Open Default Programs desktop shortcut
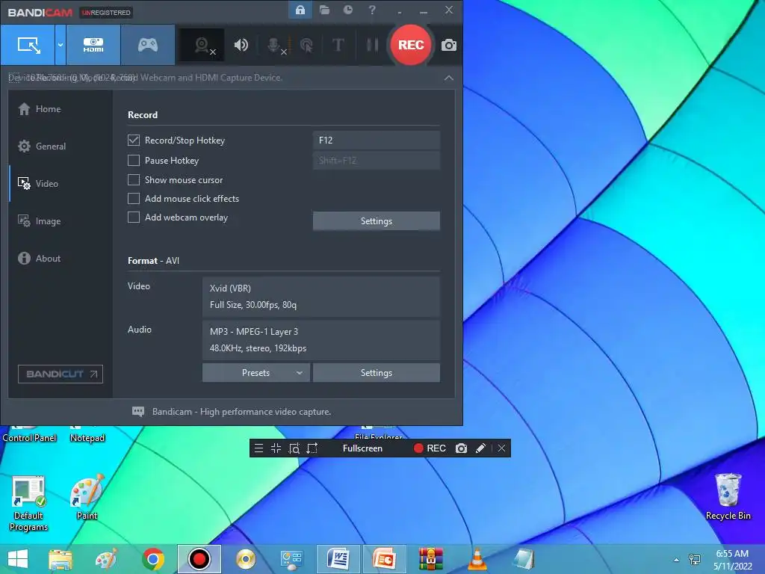 [x=28, y=503]
